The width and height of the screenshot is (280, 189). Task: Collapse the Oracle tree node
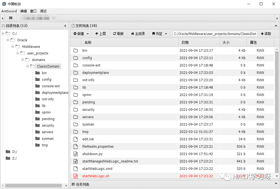[8, 40]
